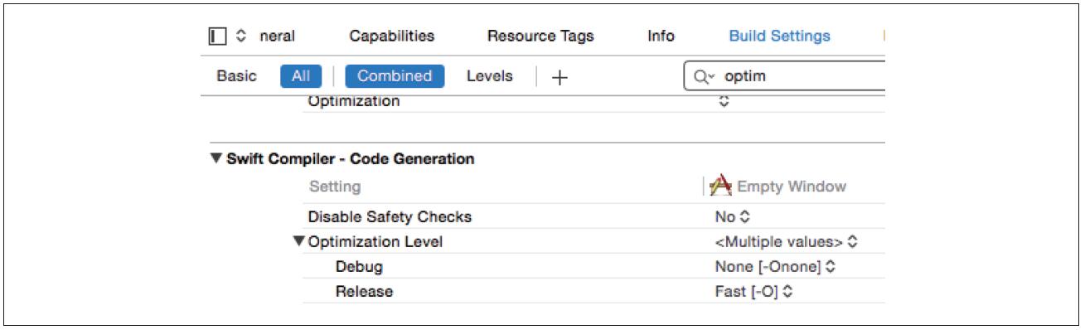The height and width of the screenshot is (330, 1085).
Task: Switch to Combined view
Action: [x=395, y=76]
